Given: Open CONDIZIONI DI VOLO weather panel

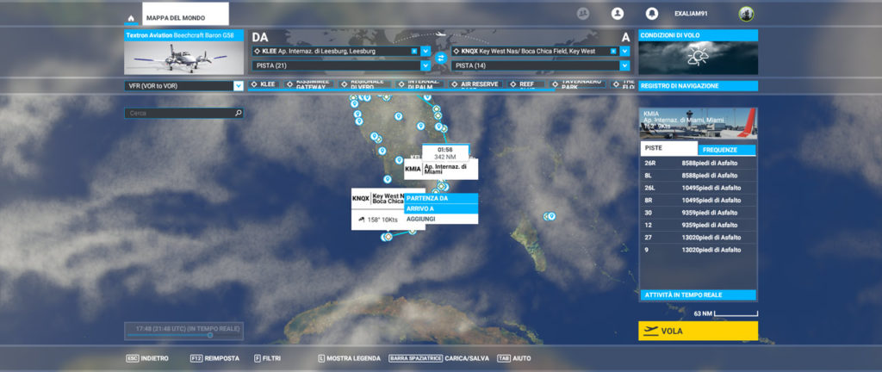Looking at the screenshot, I should point(698,53).
